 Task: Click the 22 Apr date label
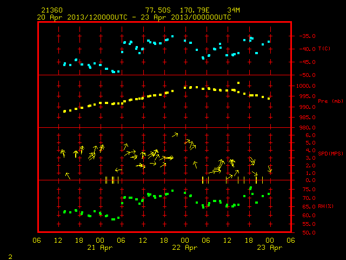(185, 248)
